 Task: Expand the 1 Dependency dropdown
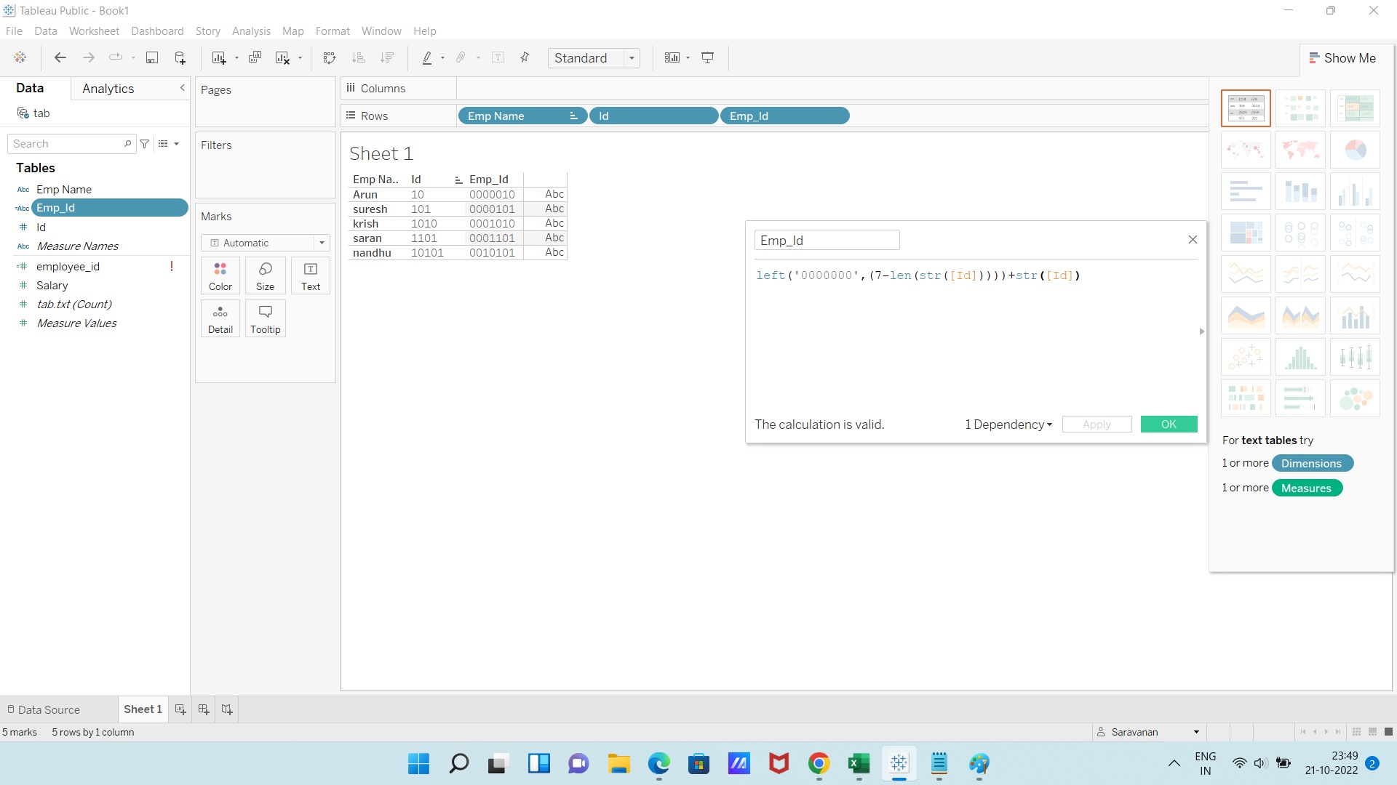pos(1008,424)
